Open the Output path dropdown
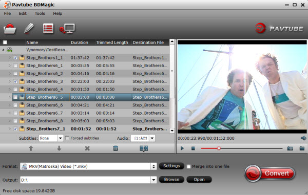 tap(153, 180)
